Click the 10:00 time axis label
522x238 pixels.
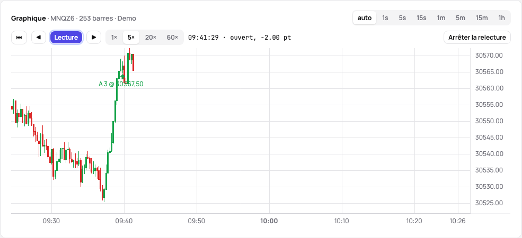tap(269, 221)
